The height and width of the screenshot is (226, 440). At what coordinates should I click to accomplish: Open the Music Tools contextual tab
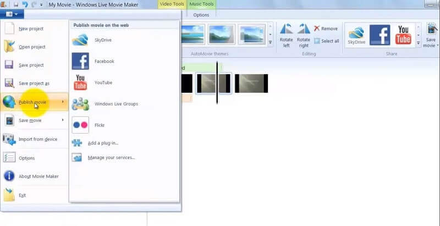click(x=201, y=4)
